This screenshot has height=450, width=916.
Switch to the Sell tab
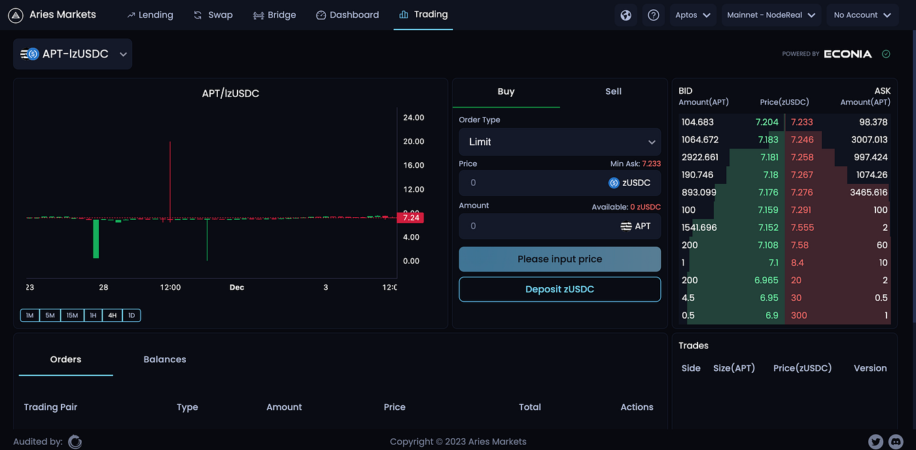[613, 92]
